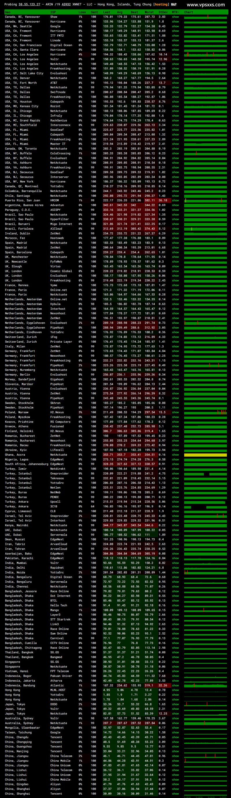The width and height of the screenshot is (231, 798).
Task: Click show MTR for China, Qingdao Aliyun
Action: pos(175,784)
